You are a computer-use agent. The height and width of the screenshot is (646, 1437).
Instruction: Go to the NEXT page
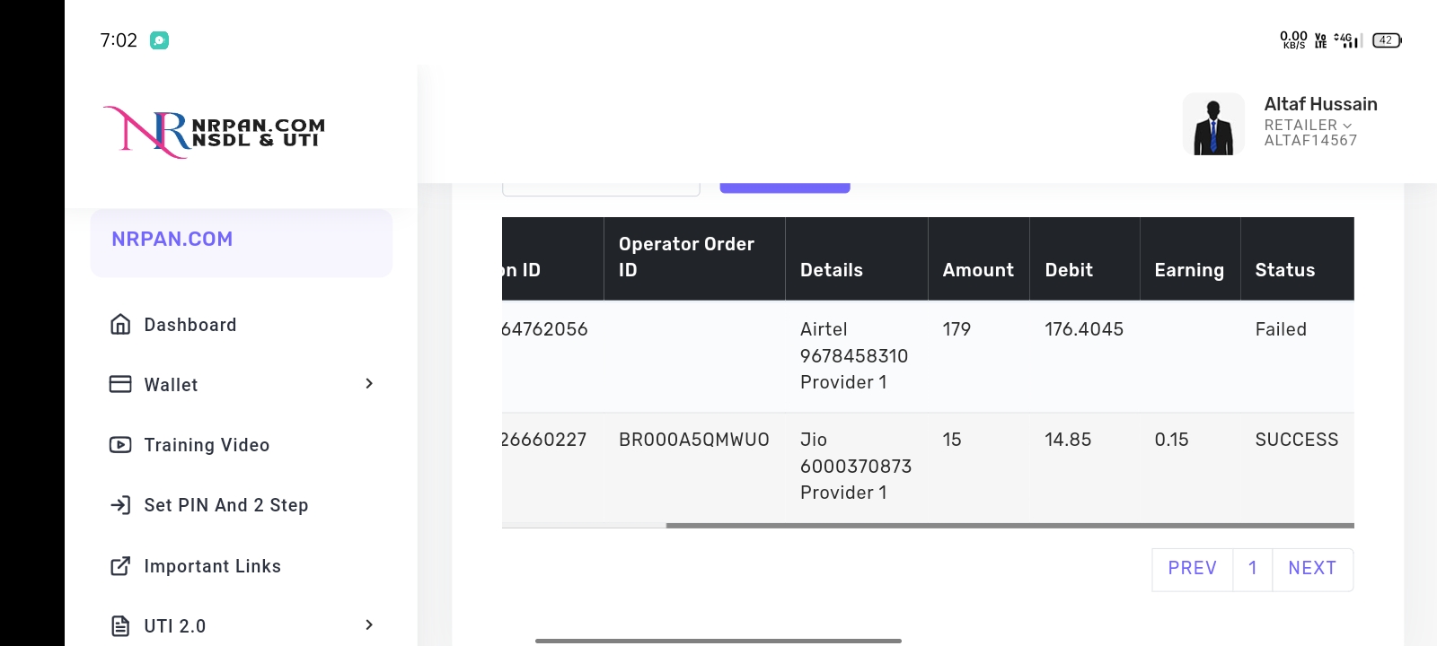click(x=1312, y=569)
